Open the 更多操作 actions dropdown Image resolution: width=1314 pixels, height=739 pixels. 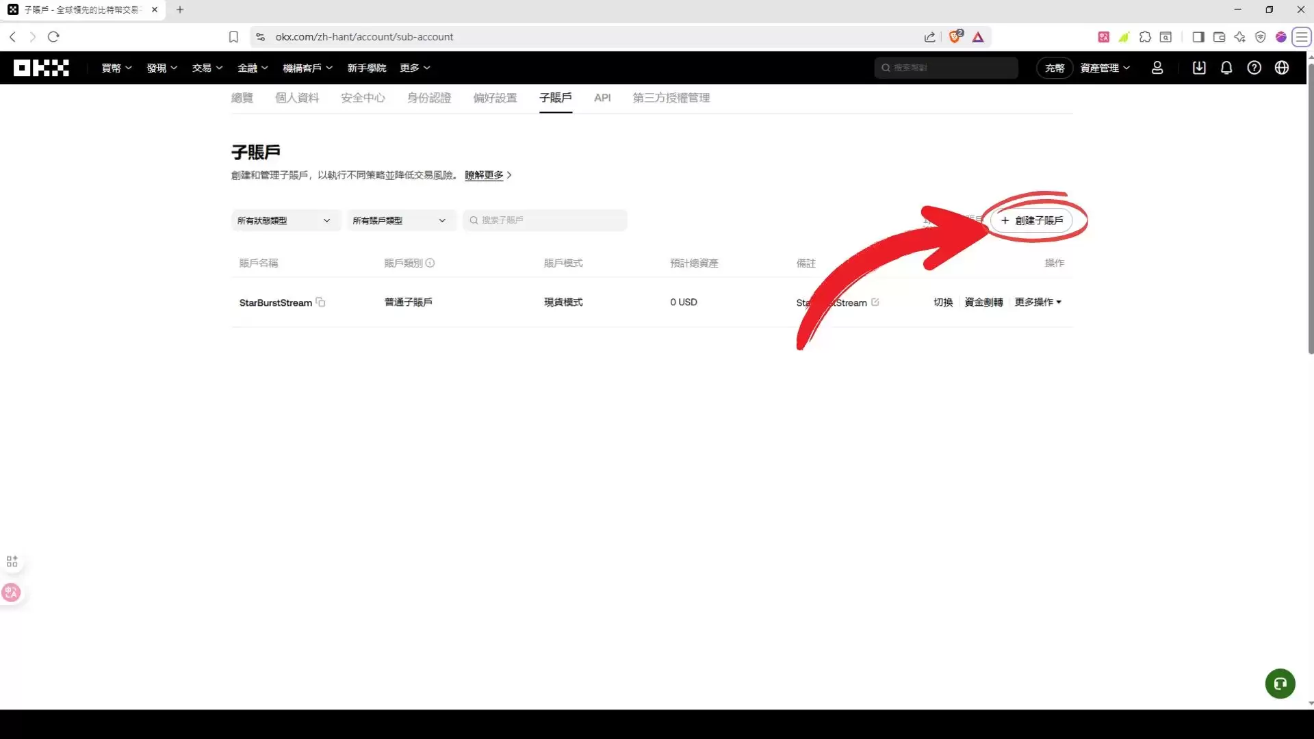[1038, 302]
